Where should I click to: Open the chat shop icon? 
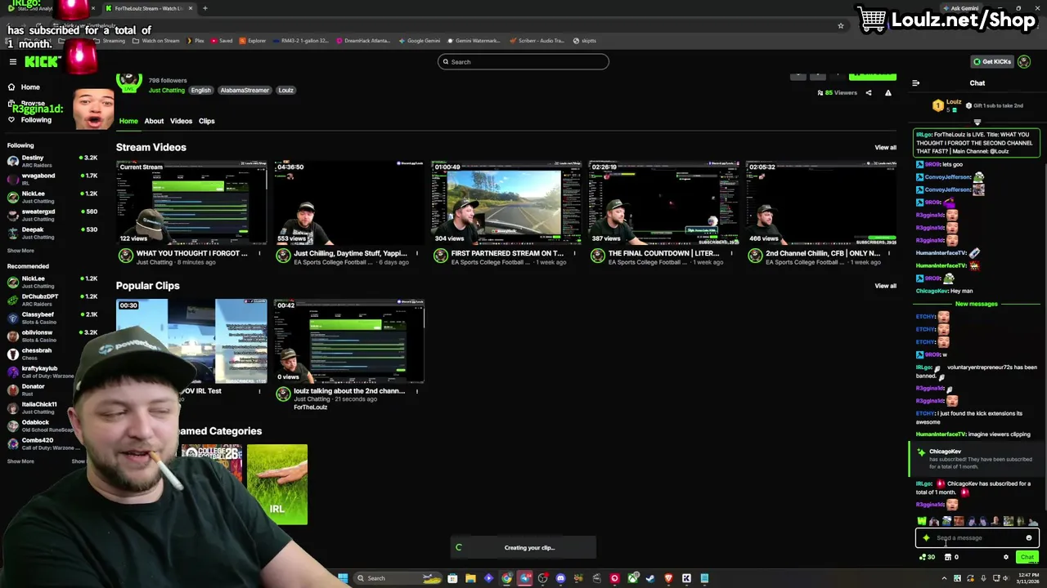pyautogui.click(x=948, y=558)
